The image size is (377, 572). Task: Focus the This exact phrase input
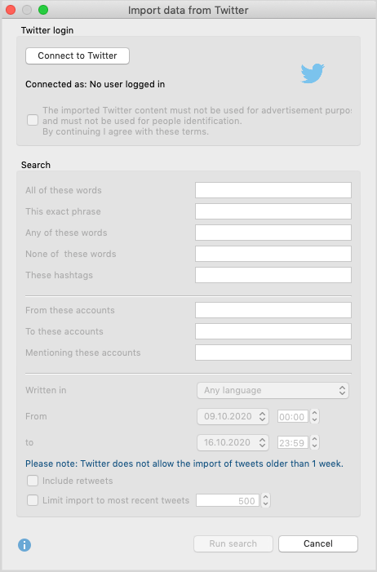[x=273, y=211]
